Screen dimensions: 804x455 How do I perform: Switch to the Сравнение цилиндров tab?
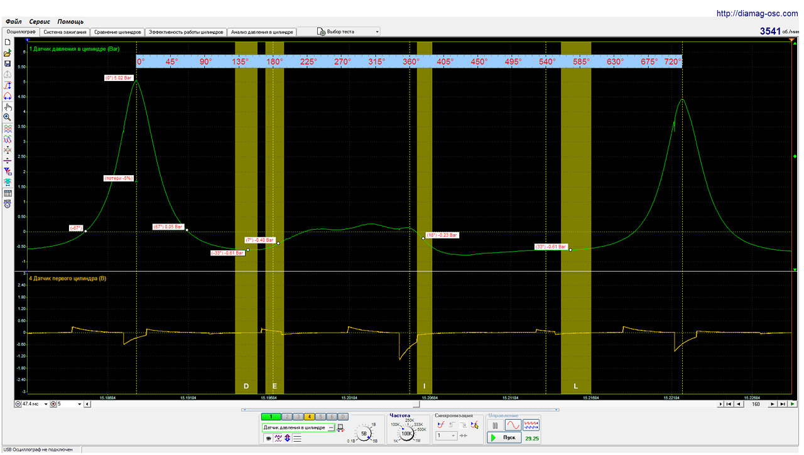pos(117,31)
